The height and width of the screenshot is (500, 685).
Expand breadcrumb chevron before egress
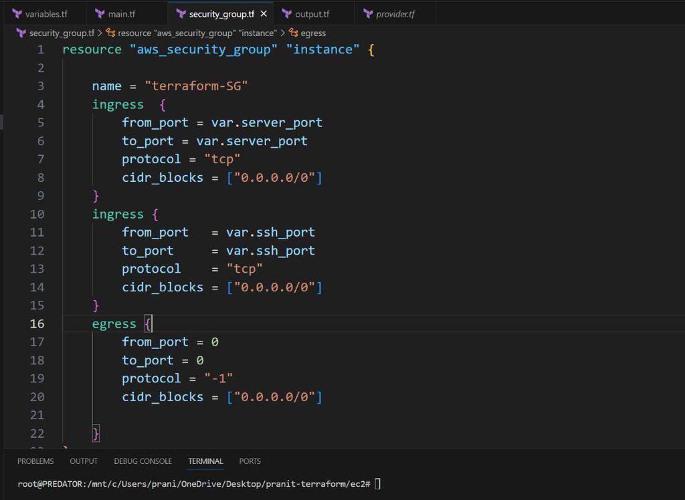coord(283,33)
